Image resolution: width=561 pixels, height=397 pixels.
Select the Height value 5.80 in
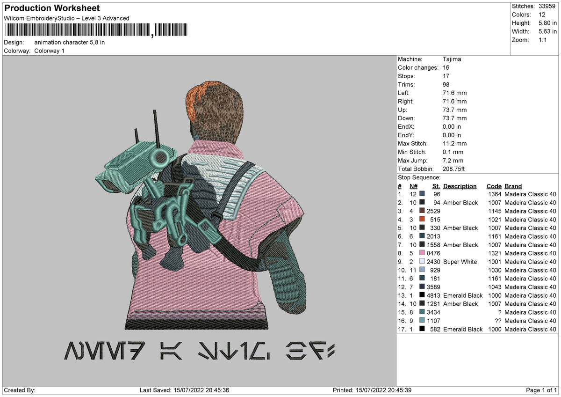[x=547, y=23]
